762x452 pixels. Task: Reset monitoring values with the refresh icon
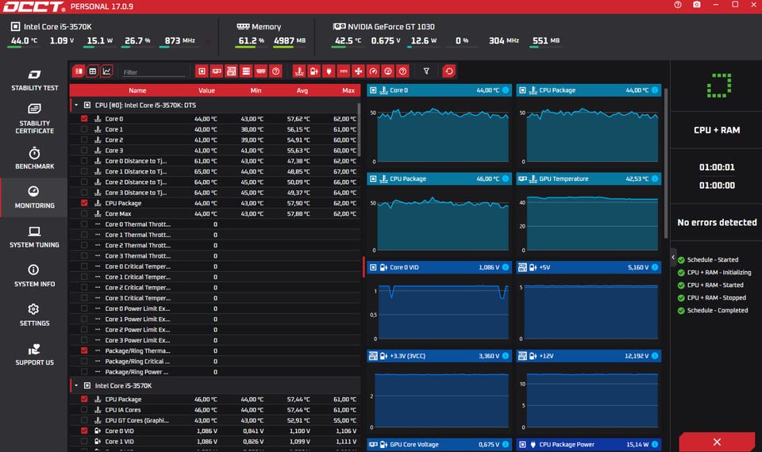tap(449, 71)
